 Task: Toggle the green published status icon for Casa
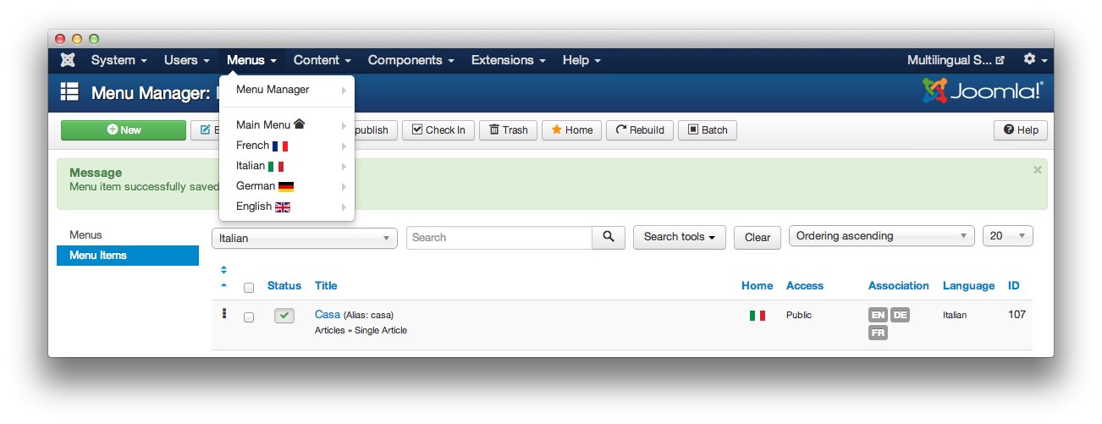pyautogui.click(x=284, y=316)
